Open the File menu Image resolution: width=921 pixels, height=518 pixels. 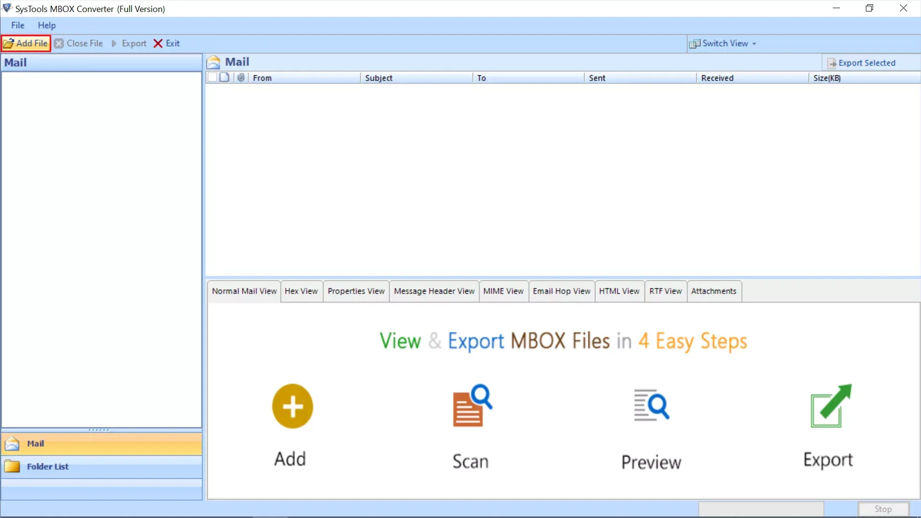click(x=17, y=24)
